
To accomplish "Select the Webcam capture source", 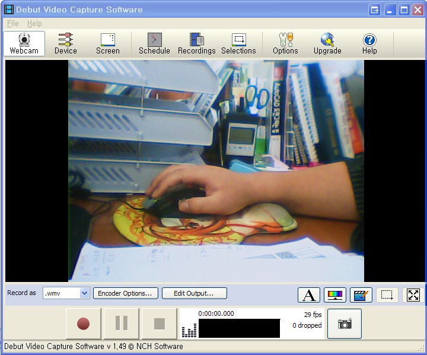I will tap(24, 43).
